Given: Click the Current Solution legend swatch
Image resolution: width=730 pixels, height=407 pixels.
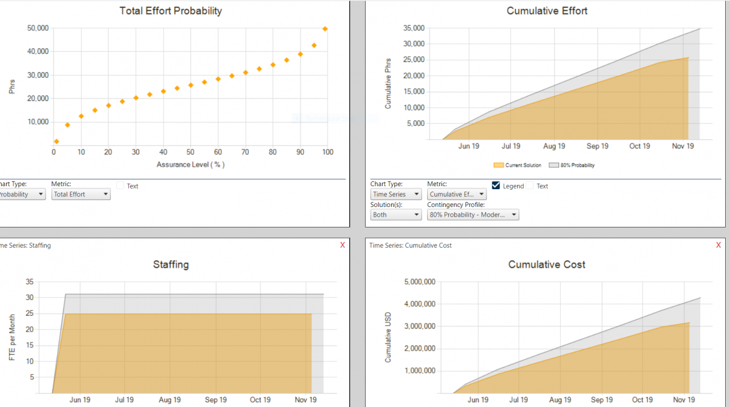Looking at the screenshot, I should point(499,165).
